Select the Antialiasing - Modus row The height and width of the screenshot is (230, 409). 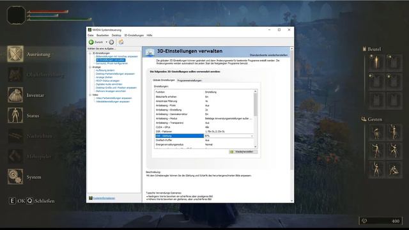pyautogui.click(x=204, y=119)
